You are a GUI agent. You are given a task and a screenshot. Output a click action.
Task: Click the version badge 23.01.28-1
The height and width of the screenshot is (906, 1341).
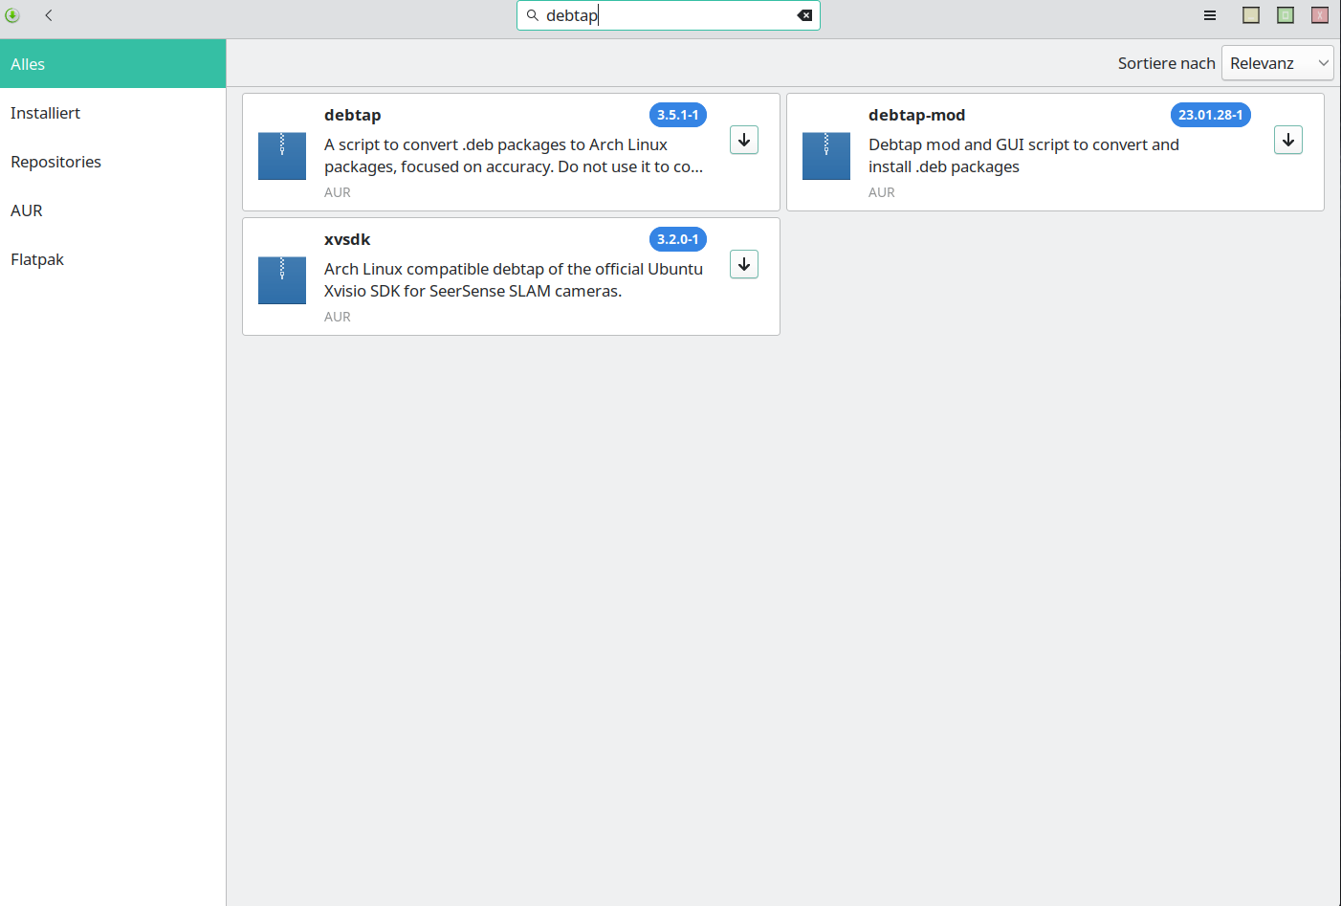pos(1210,115)
